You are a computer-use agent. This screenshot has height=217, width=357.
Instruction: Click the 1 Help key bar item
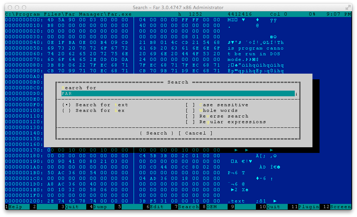point(15,207)
